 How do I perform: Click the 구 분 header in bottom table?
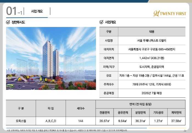pos(21,108)
